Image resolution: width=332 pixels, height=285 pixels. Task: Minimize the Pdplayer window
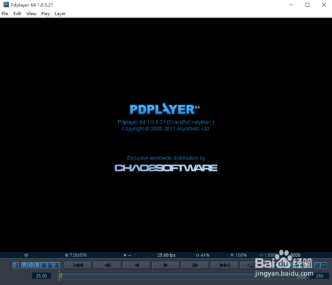291,5
